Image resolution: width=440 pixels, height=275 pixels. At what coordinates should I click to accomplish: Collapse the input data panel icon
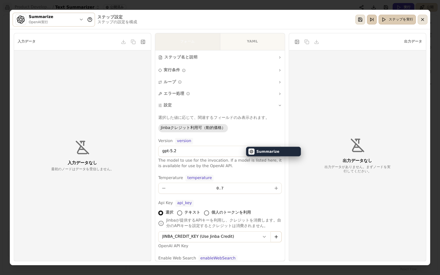tap(143, 42)
